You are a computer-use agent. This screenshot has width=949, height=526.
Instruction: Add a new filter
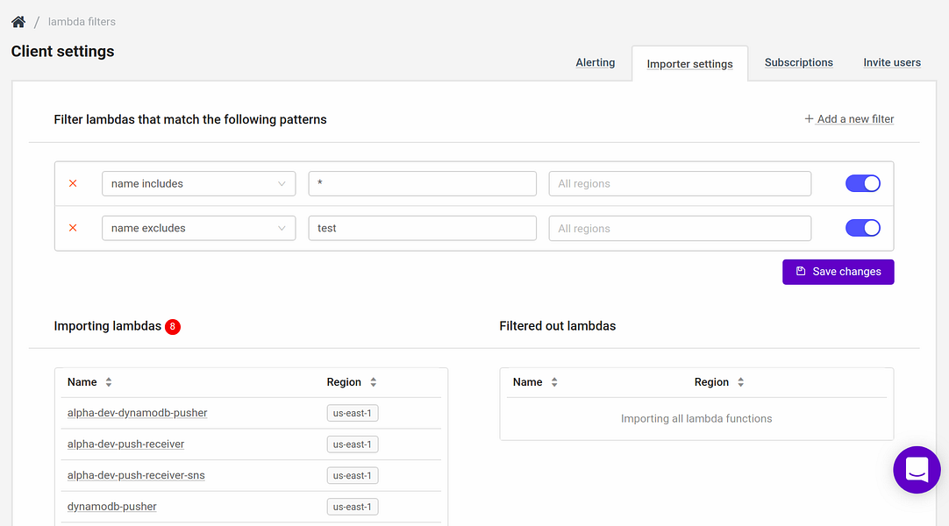pos(849,119)
